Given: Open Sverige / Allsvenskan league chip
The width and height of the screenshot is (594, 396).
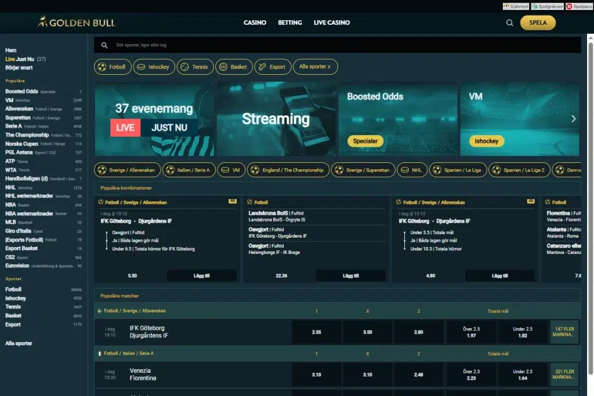Looking at the screenshot, I should (x=127, y=170).
